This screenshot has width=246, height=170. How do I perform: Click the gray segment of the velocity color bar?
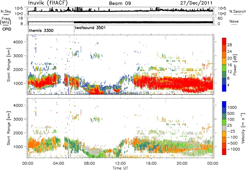coord(224,128)
